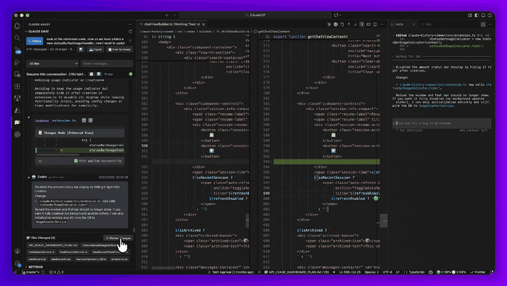
Task: Go to previous change arrow in diff toolbar
Action: tap(349, 24)
